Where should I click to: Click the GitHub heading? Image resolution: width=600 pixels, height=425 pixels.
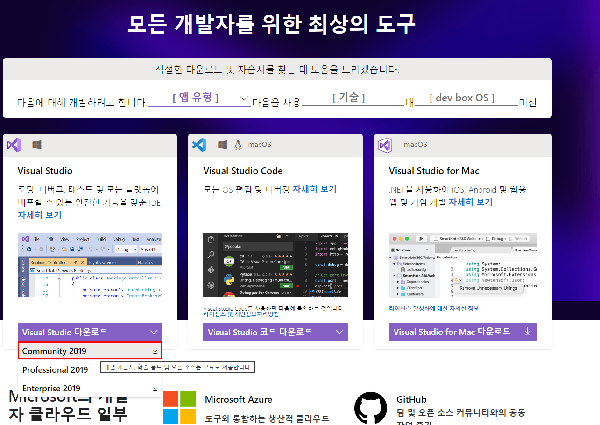pyautogui.click(x=411, y=399)
